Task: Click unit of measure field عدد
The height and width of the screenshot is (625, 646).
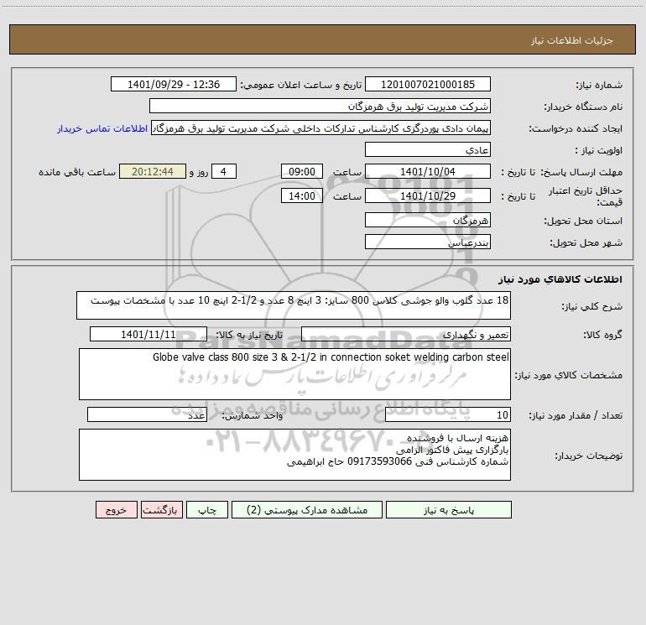Action: pos(147,414)
